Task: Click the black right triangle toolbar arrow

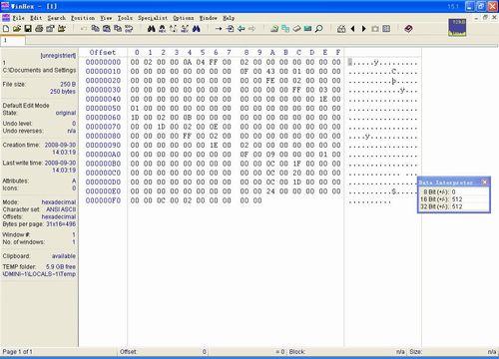Action: (x=364, y=29)
